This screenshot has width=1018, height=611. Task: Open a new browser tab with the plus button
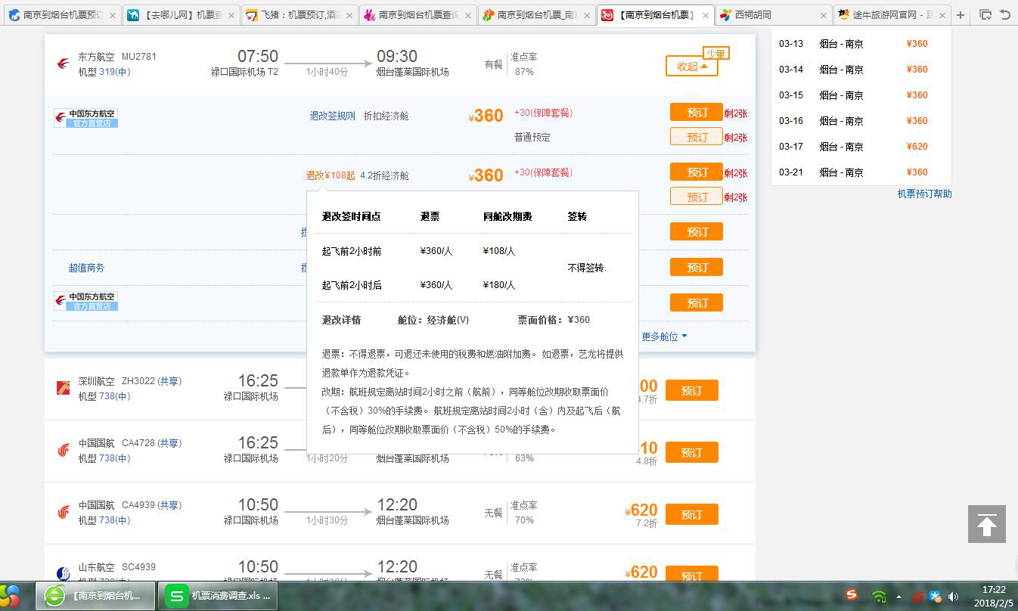pos(960,14)
